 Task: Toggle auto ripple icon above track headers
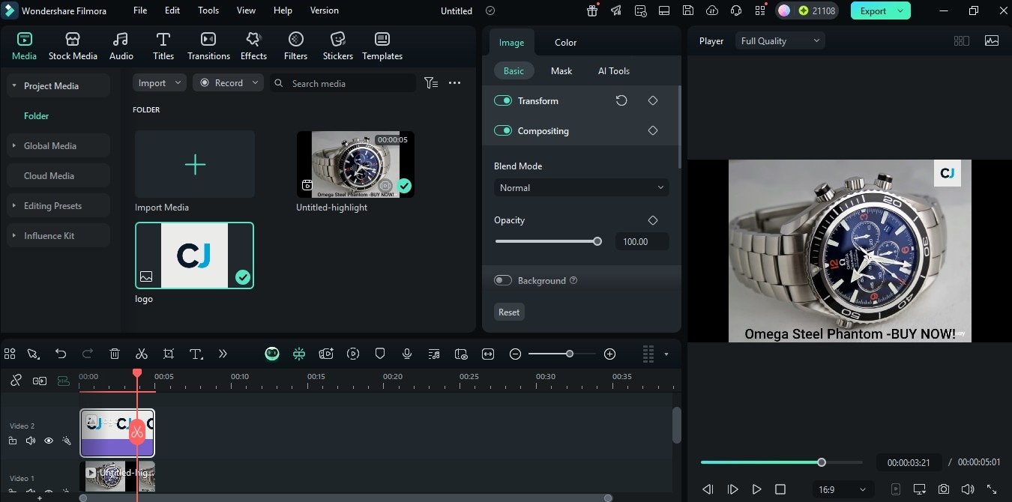[x=63, y=381]
